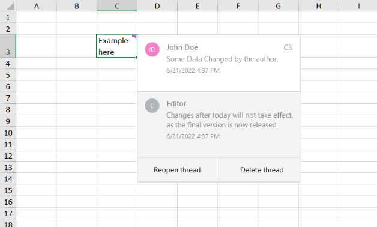The height and width of the screenshot is (227, 377).
Task: Select column G header
Action: click(x=278, y=6)
